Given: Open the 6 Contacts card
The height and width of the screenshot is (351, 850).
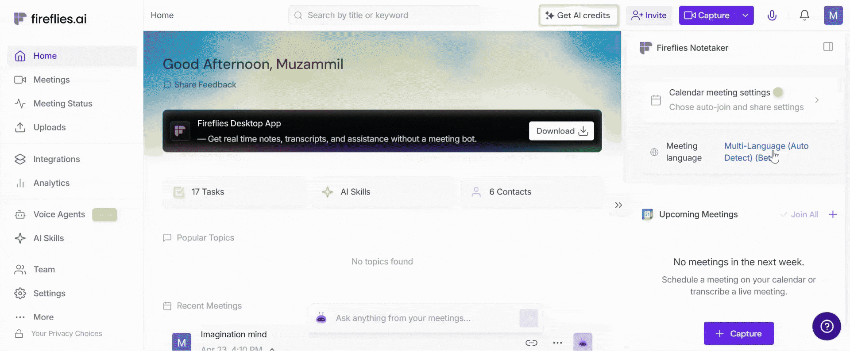Looking at the screenshot, I should (533, 192).
